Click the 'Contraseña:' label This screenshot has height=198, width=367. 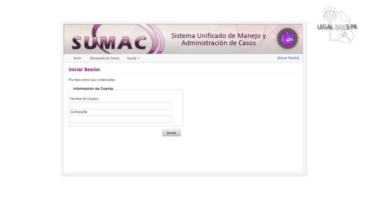pos(79,112)
